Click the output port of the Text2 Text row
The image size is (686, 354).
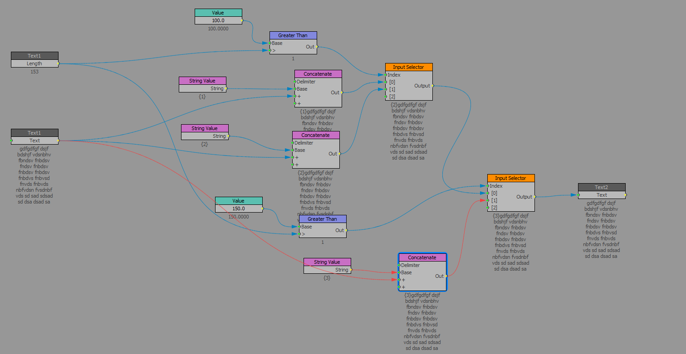625,195
